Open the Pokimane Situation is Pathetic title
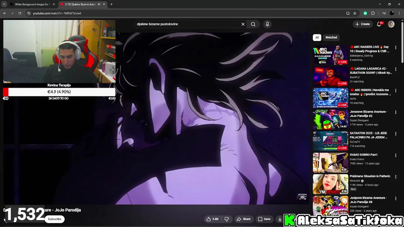This screenshot has width=404, height=227. point(370,176)
